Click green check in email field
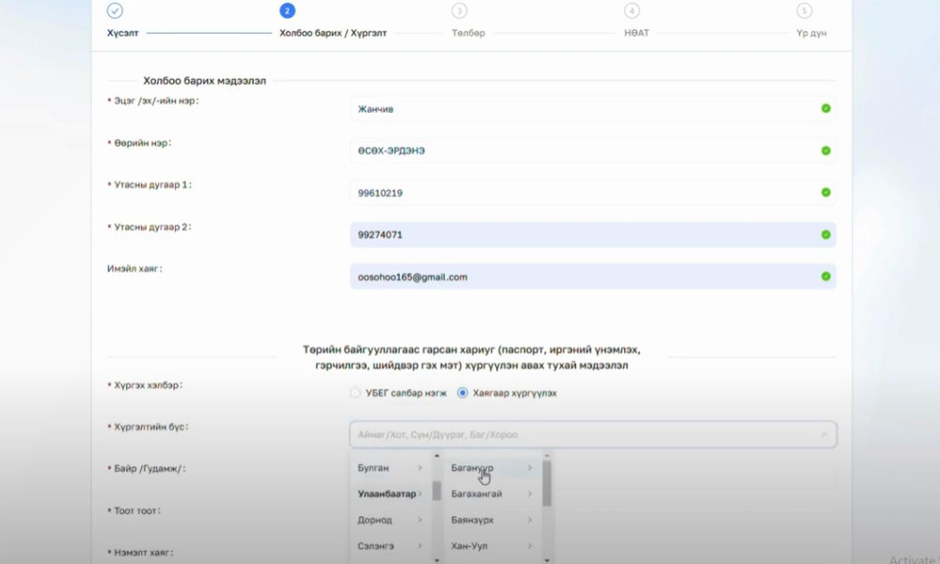The width and height of the screenshot is (940, 564). click(826, 276)
